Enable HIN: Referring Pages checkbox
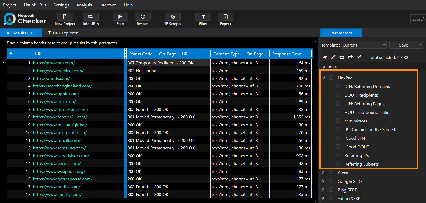 point(338,103)
